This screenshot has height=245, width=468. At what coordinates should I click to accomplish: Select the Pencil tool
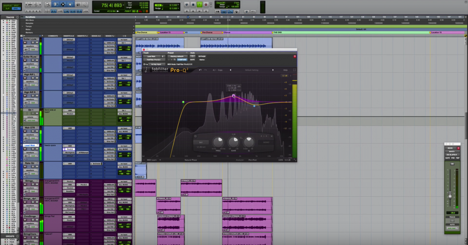tap(85, 4)
